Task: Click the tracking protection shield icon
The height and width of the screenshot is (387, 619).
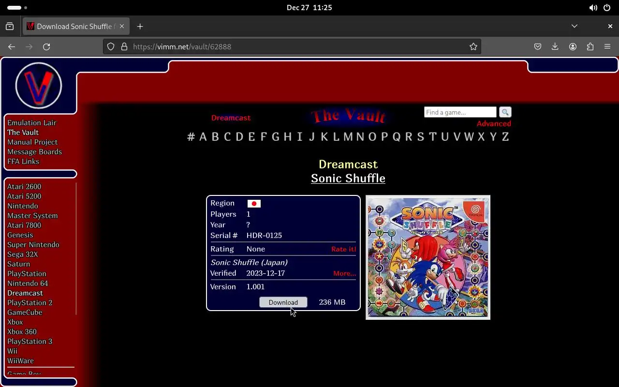Action: point(111,46)
